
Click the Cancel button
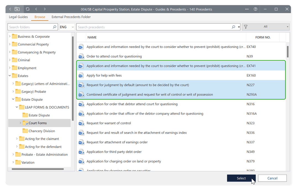(x=272, y=178)
